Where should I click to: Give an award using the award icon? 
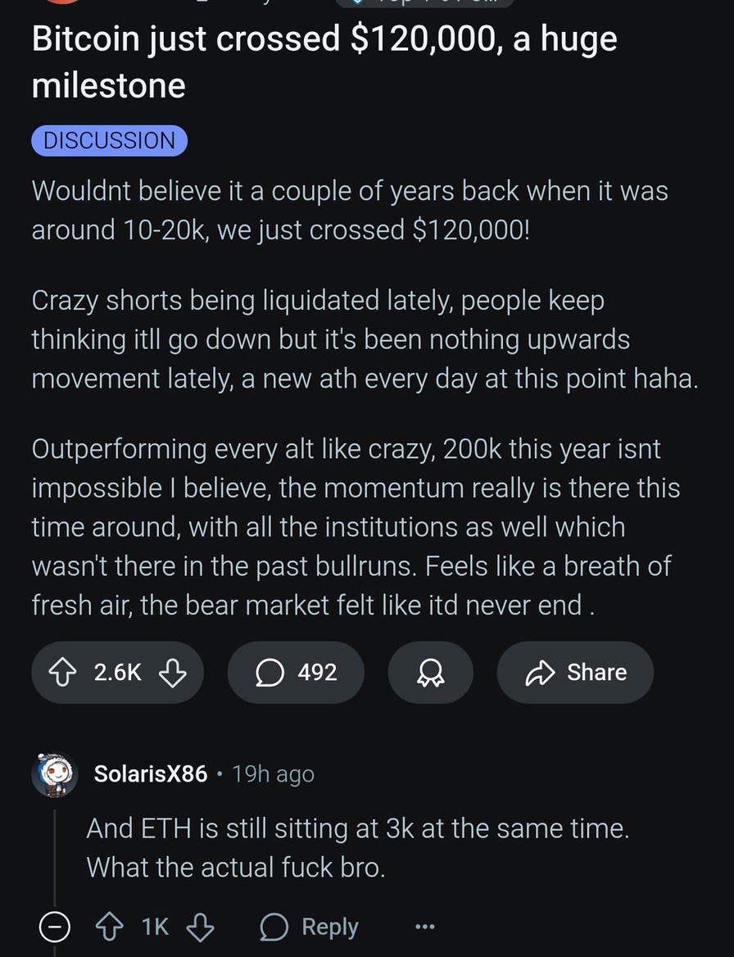430,672
